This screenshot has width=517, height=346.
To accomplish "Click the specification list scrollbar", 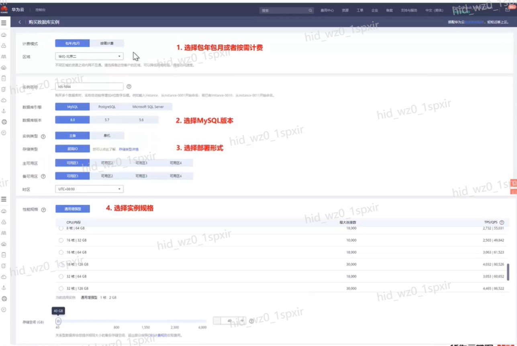I will point(508,272).
